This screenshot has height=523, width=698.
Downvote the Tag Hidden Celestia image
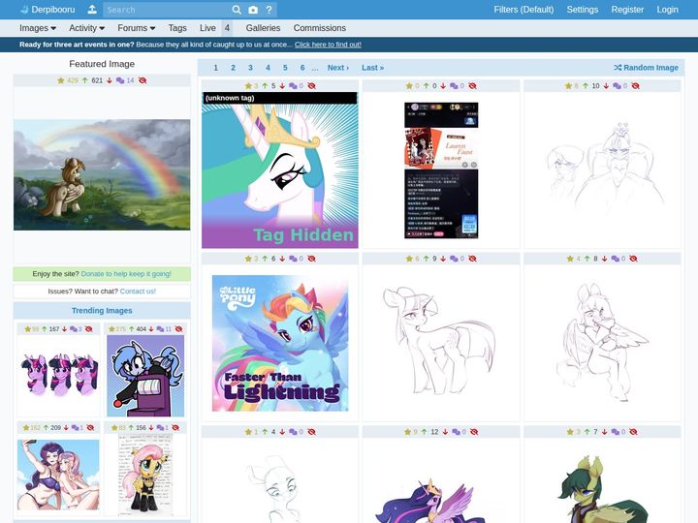click(x=282, y=86)
